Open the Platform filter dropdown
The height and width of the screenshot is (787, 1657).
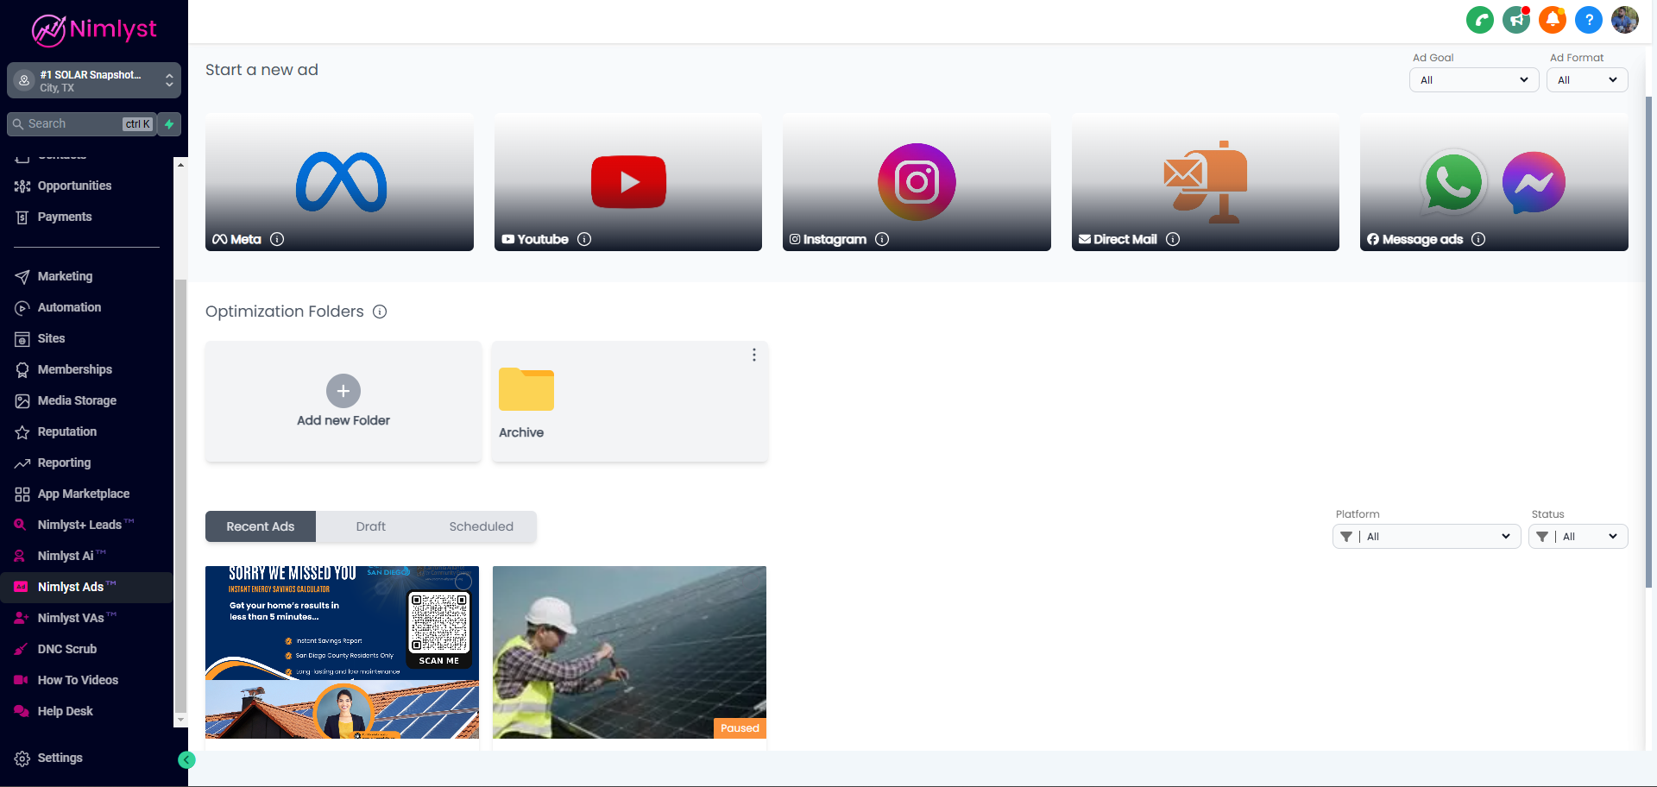[1427, 537]
